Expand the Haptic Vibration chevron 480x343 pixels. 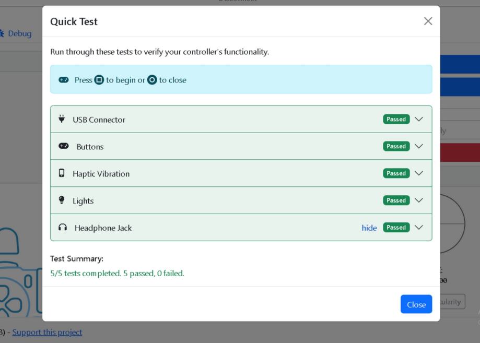(x=418, y=173)
